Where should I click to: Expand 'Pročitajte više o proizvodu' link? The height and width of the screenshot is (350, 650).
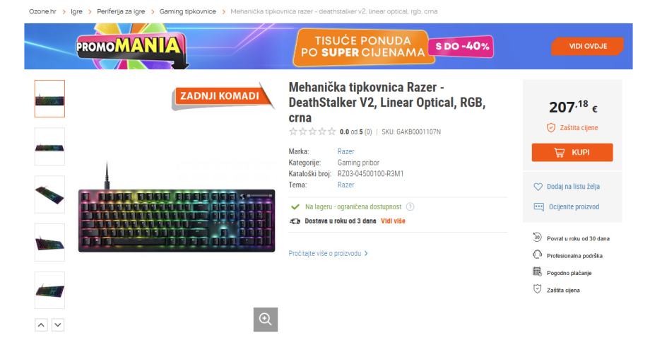tap(328, 253)
